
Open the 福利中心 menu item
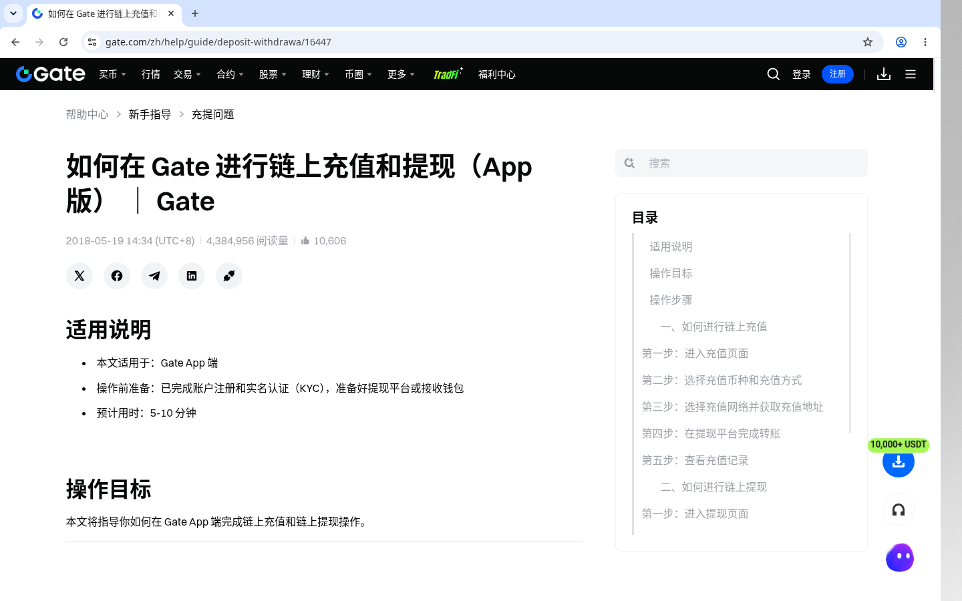[x=497, y=74]
